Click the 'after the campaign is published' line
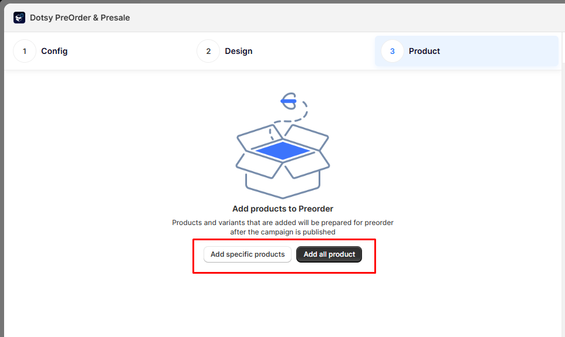 pos(283,232)
